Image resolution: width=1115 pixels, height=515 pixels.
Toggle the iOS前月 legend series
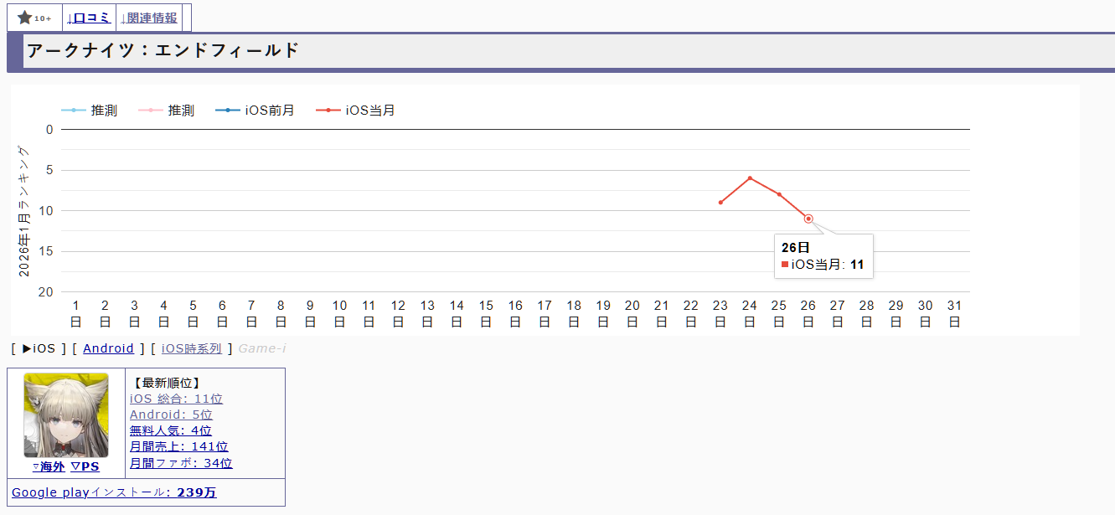[x=255, y=111]
